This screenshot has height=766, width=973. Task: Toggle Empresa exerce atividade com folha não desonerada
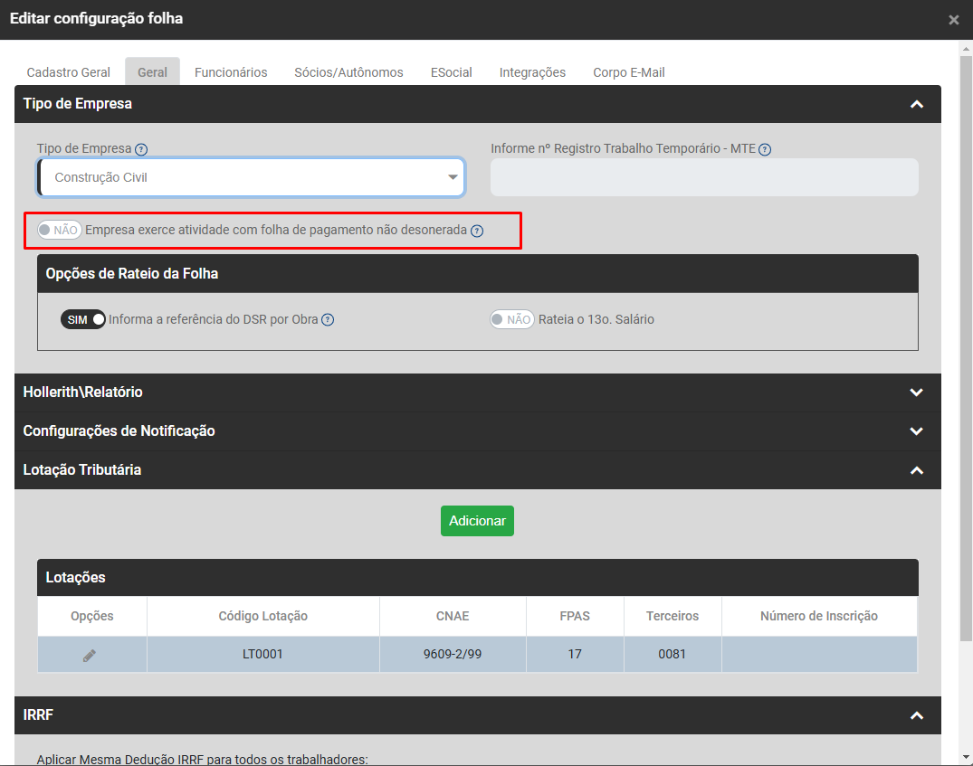point(60,230)
